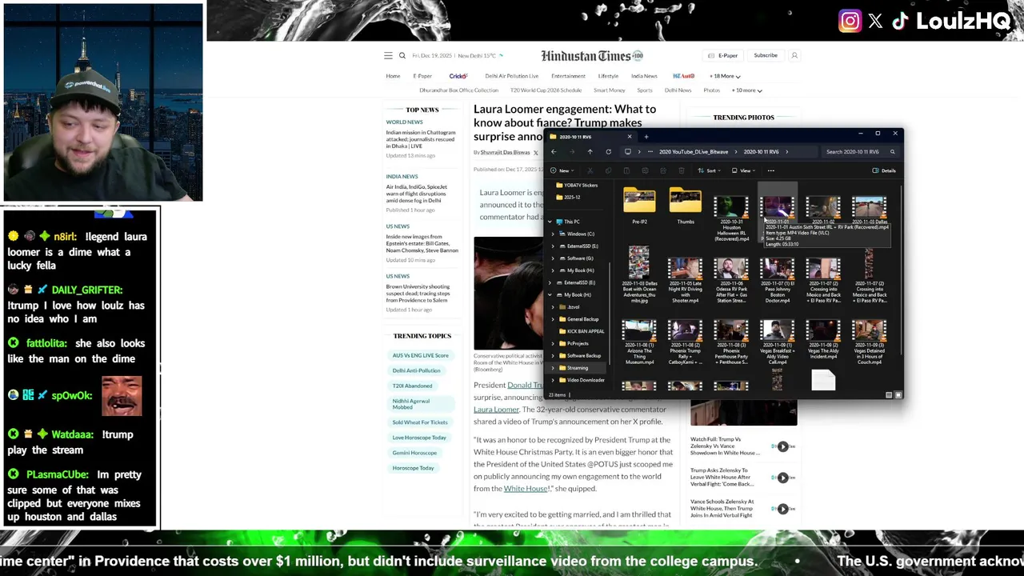Image resolution: width=1024 pixels, height=576 pixels.
Task: Click the E-Paper button beside Subscribe
Action: [x=723, y=56]
